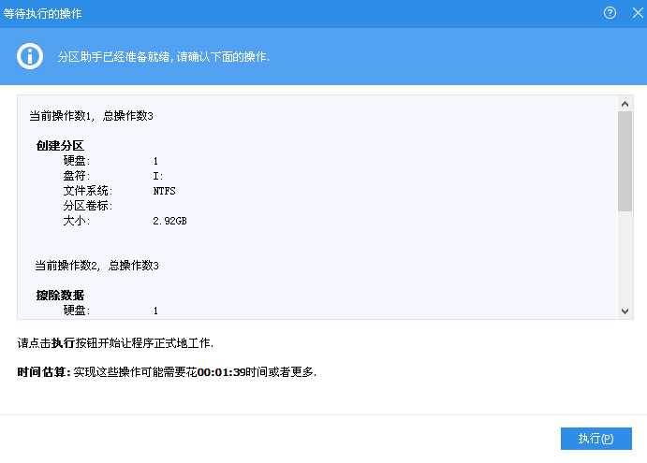Click the 当前操作数2, 总操作数3 line
The width and height of the screenshot is (647, 463).
pos(96,266)
